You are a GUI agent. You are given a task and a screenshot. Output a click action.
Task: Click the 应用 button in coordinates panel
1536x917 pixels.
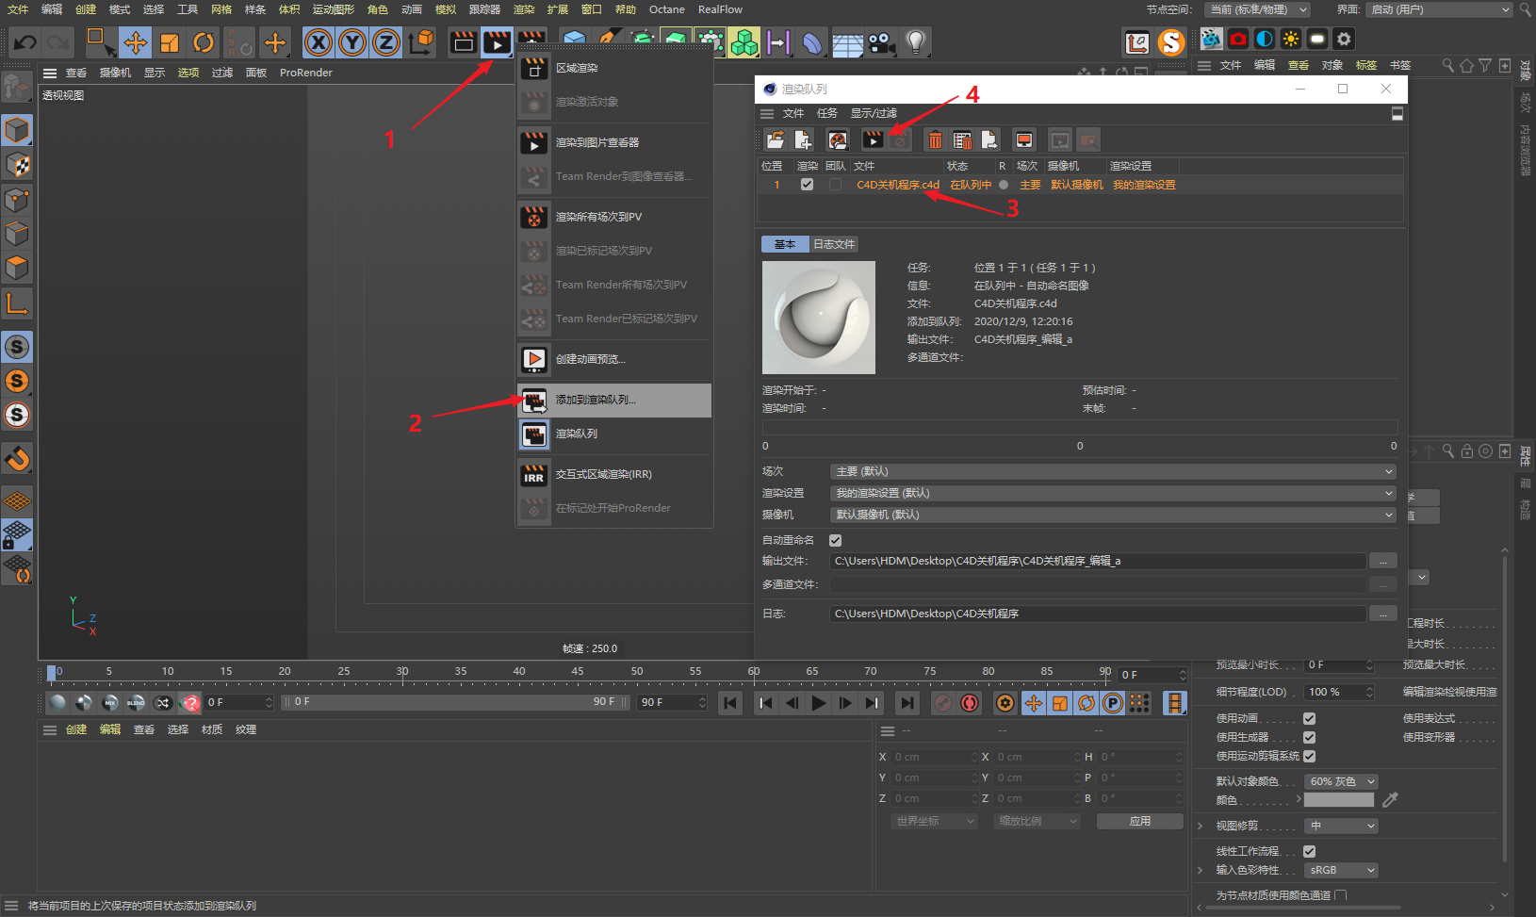pos(1140,821)
